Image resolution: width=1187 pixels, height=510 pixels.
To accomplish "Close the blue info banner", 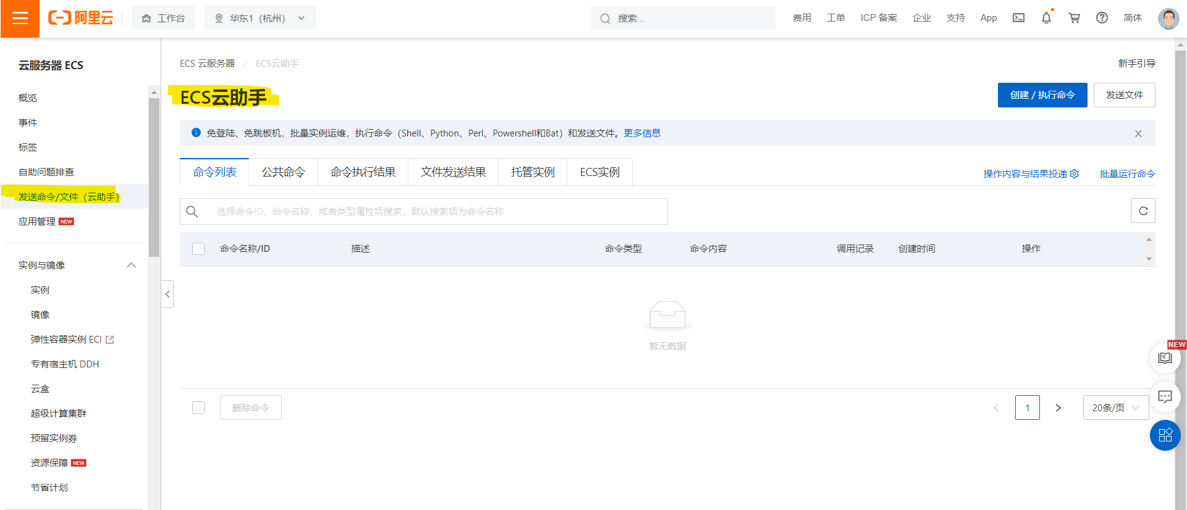I will click(x=1138, y=133).
